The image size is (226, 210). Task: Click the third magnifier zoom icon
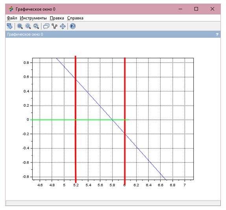pyautogui.click(x=36, y=26)
